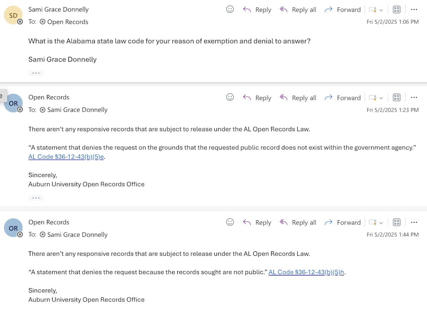Open more actions menu on 1:44 PM email
Image resolution: width=427 pixels, height=310 pixels.
click(x=414, y=222)
